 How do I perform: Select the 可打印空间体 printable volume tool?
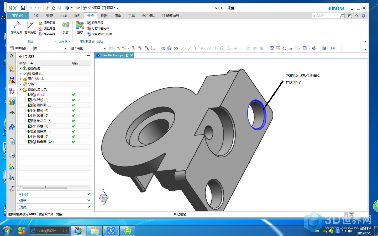(98, 28)
